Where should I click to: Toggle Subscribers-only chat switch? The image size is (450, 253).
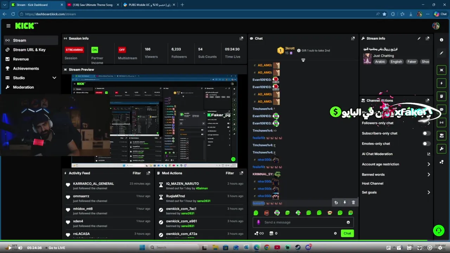click(426, 134)
